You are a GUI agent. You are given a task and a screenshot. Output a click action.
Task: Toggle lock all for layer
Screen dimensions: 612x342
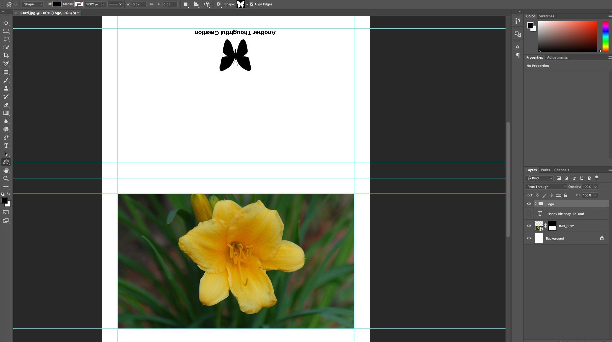tap(565, 195)
